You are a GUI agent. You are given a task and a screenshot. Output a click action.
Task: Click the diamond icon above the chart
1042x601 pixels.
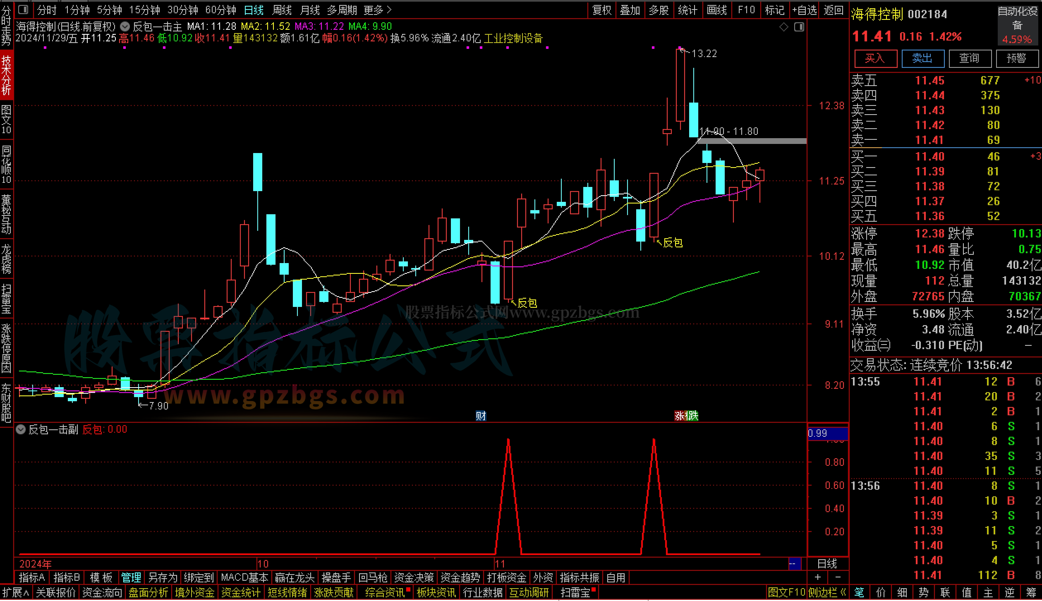783,27
